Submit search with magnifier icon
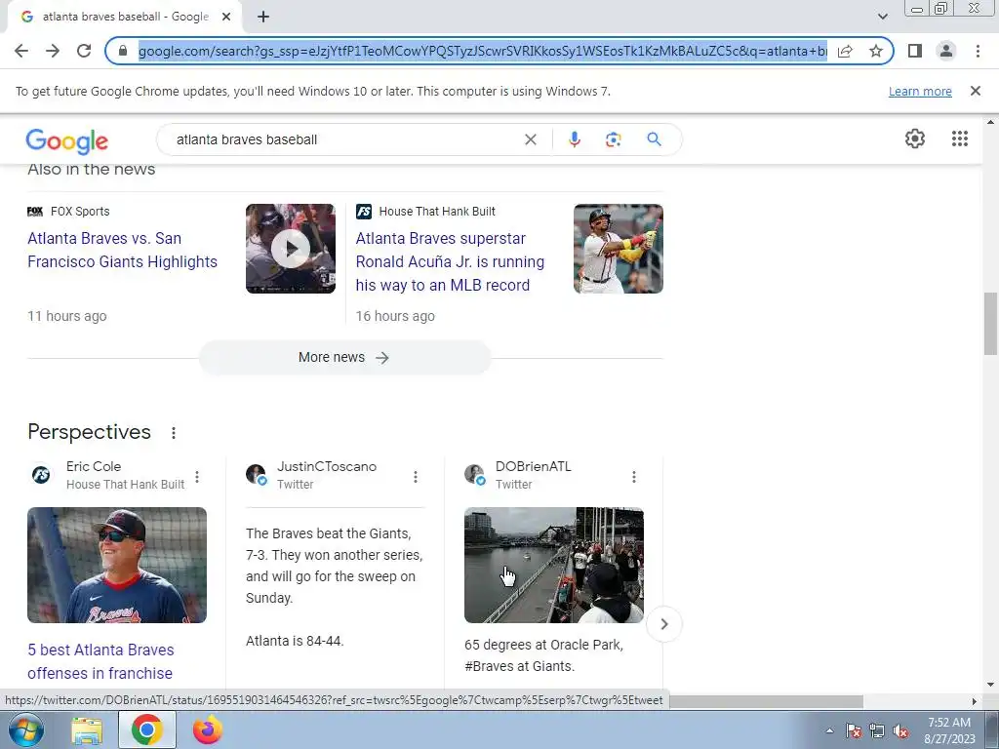Viewport: 999px width, 749px height. pos(654,139)
